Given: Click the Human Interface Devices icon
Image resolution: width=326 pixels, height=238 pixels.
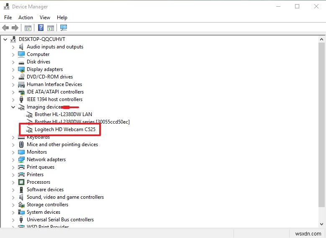Looking at the screenshot, I should pos(21,84).
